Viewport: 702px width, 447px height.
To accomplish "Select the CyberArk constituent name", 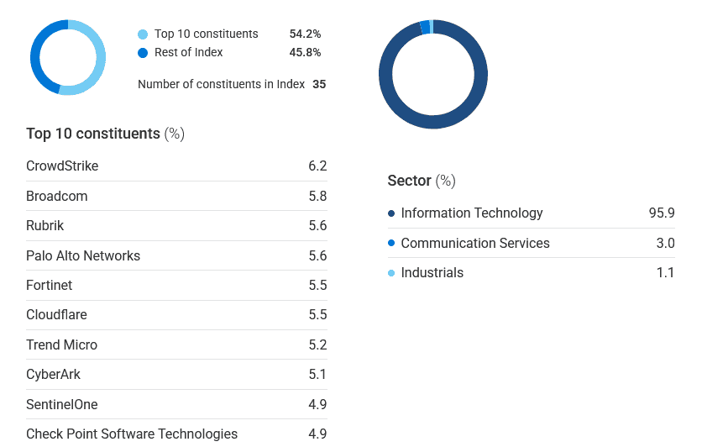I will tap(54, 375).
